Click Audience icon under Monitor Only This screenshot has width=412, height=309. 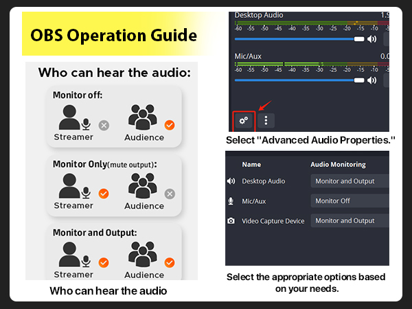click(x=143, y=187)
